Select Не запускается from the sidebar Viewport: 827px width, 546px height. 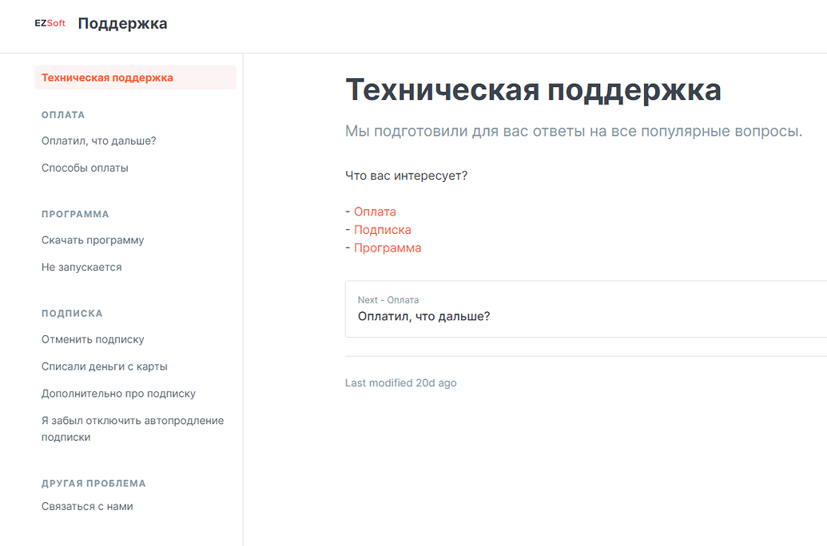pos(82,267)
